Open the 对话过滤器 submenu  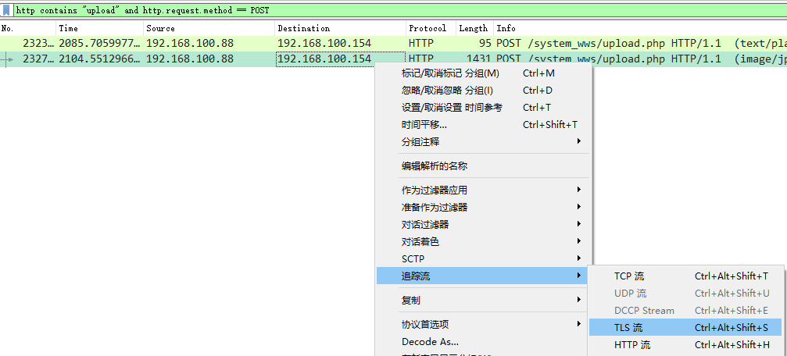pyautogui.click(x=425, y=225)
